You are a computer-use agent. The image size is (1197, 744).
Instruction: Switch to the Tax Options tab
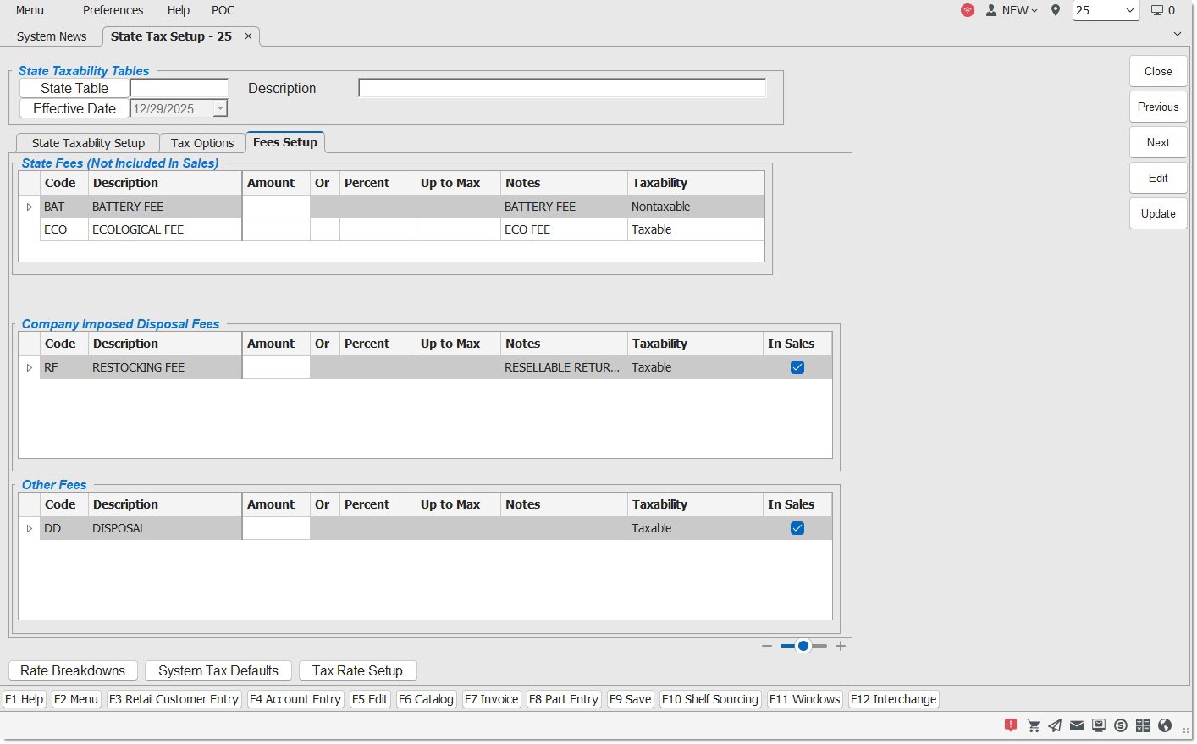click(202, 143)
